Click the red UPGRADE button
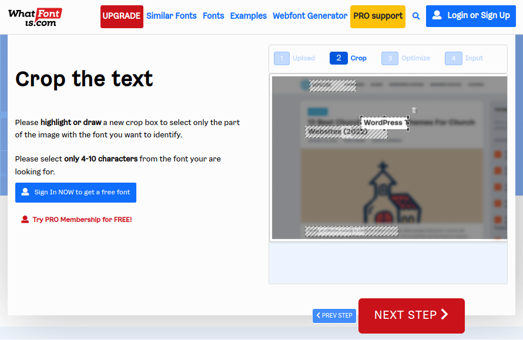523x340 pixels. [x=122, y=16]
